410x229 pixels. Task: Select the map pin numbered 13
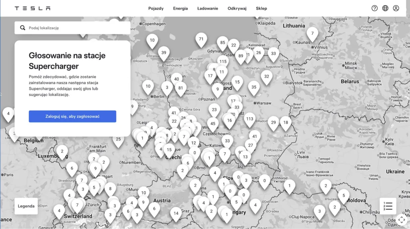point(245,159)
